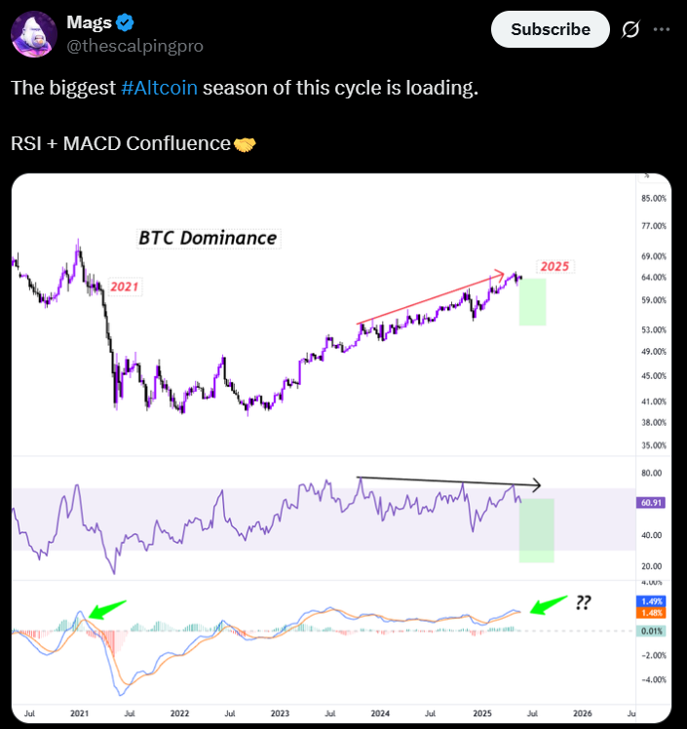Click the 2025 marker on time axis
This screenshot has width=687, height=729.
pos(482,713)
